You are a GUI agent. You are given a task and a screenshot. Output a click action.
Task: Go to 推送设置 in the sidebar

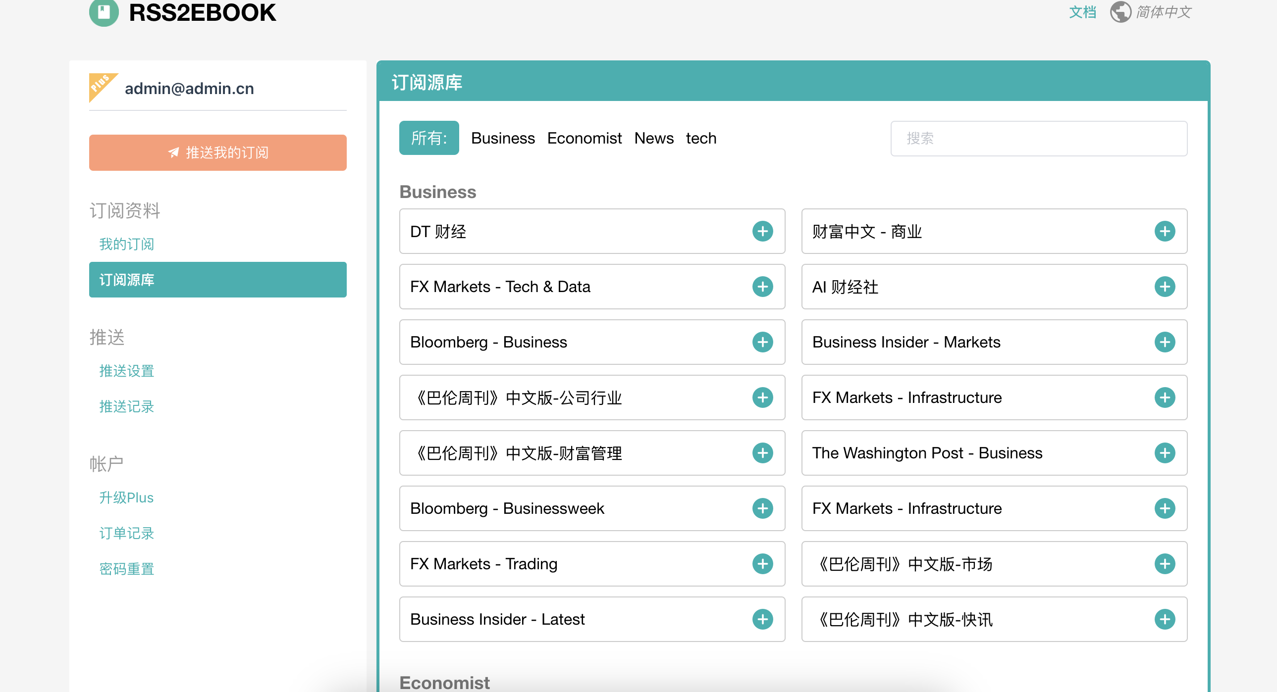[126, 371]
